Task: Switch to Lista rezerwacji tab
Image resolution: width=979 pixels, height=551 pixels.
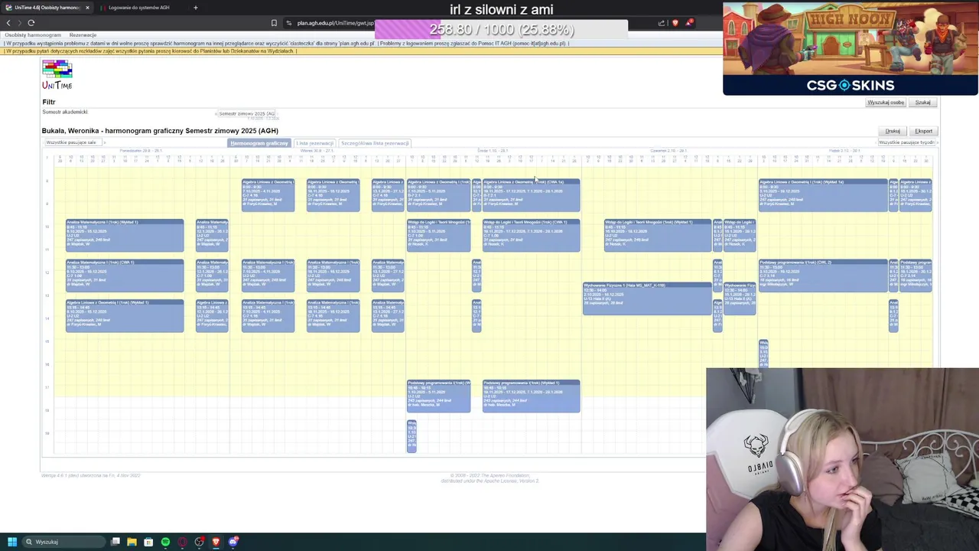Action: click(x=314, y=143)
